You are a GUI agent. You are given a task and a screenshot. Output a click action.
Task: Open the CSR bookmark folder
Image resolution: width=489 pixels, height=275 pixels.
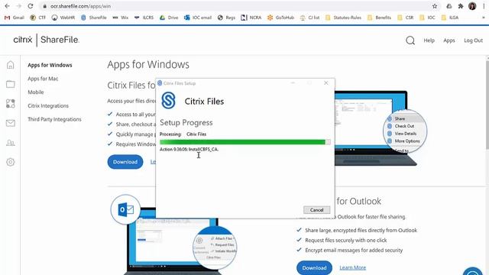406,18
